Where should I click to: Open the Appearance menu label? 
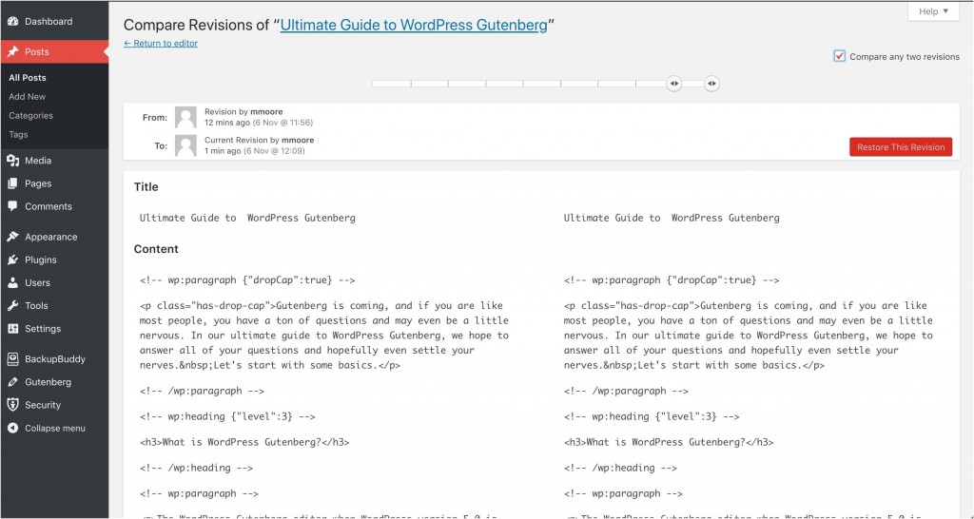click(x=51, y=237)
